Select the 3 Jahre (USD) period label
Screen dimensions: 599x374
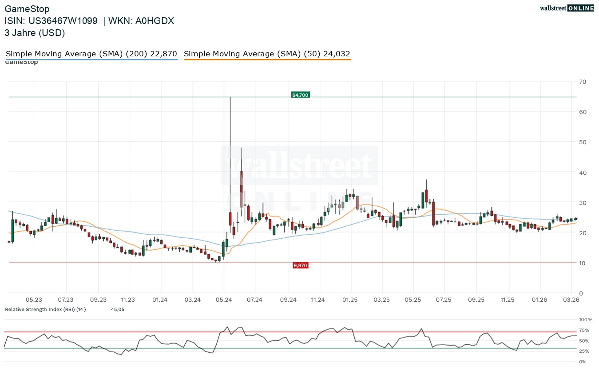coord(35,33)
